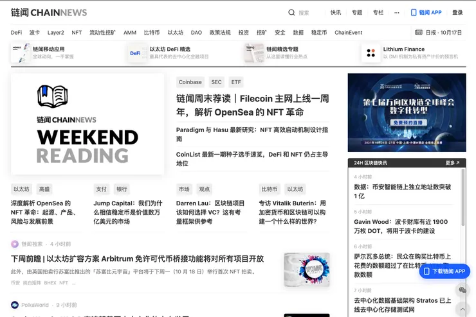
Task: Open the 快讯 menu item
Action: click(x=336, y=12)
